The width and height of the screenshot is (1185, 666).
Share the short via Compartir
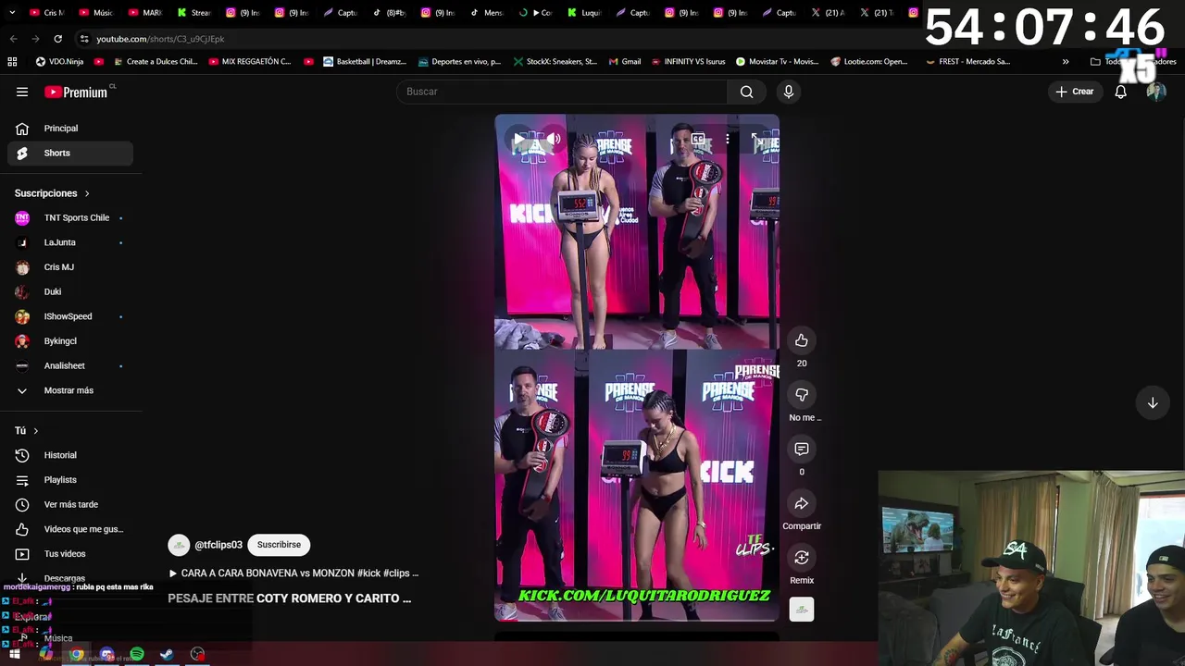pos(802,503)
